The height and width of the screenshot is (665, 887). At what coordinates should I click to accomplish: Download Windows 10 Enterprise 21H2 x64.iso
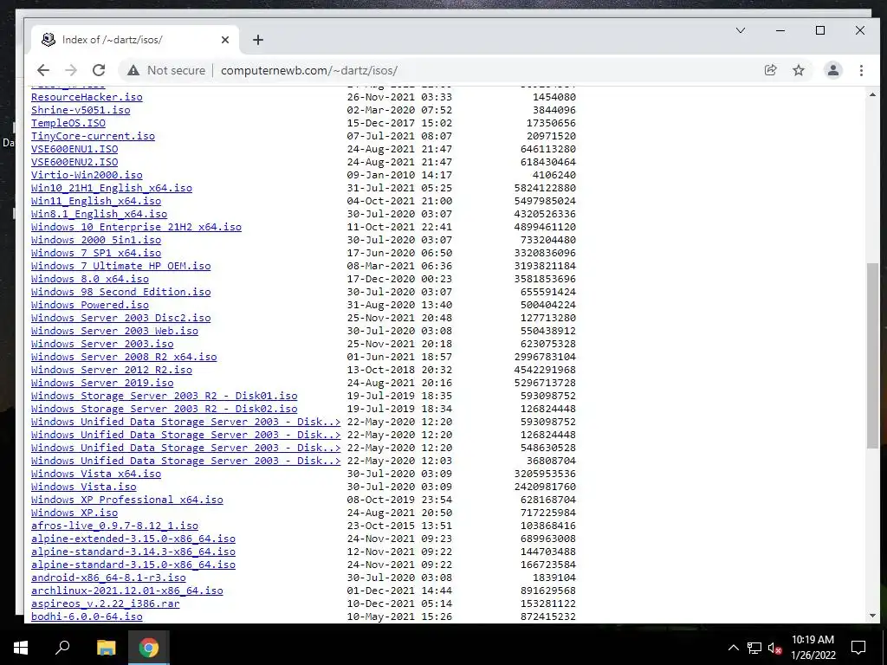(x=136, y=227)
